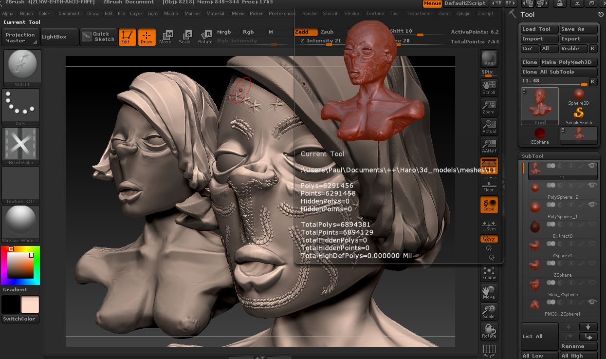This screenshot has height=359, width=606.
Task: Open the BrushAlpha picker
Action: click(x=20, y=146)
